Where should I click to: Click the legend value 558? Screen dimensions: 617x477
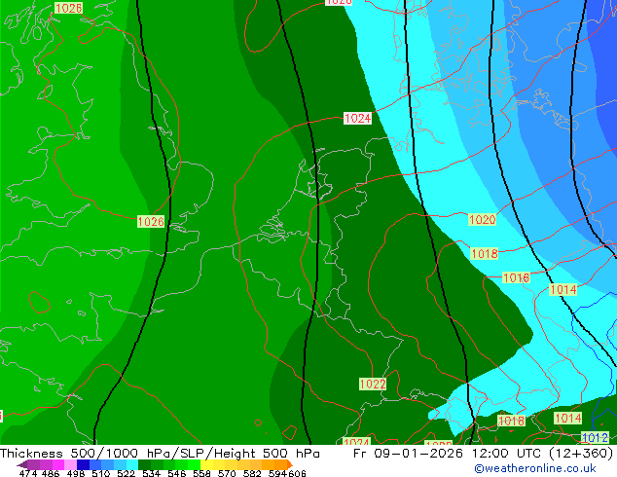coord(201,473)
